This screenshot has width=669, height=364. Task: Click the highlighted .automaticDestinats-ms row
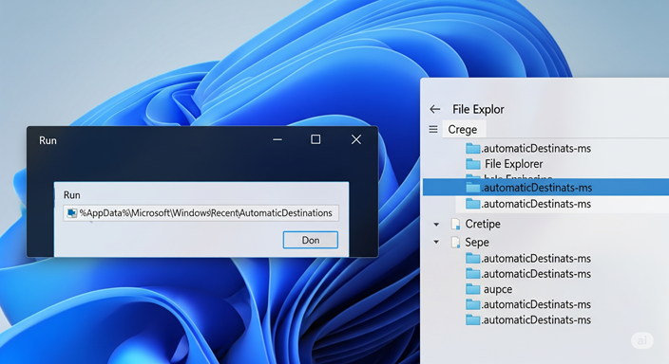[545, 188]
